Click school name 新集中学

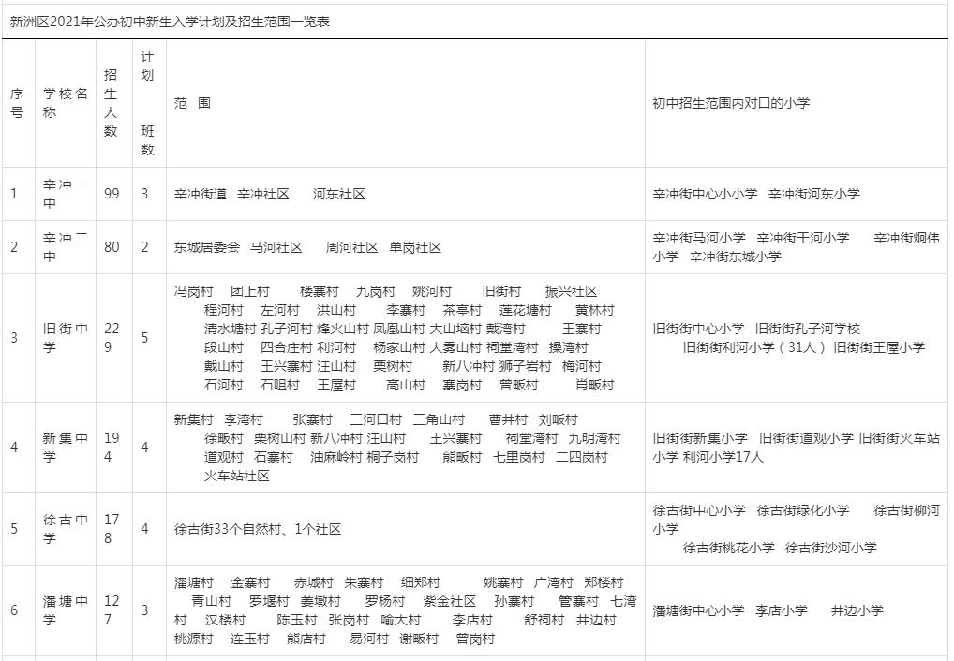click(65, 448)
